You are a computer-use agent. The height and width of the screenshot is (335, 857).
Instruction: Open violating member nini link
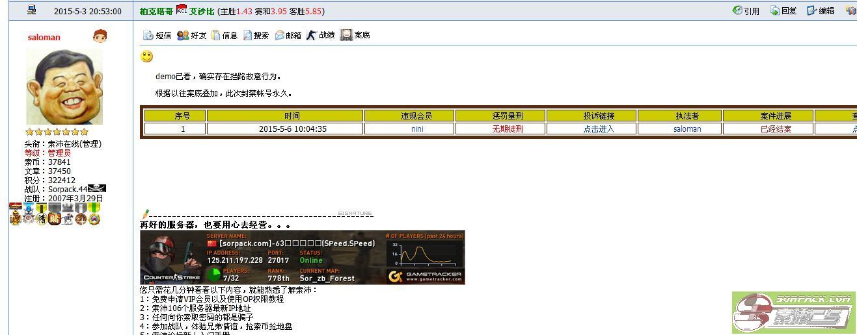point(417,129)
